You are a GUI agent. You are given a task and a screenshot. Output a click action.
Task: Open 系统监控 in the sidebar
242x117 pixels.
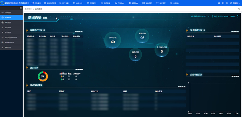click(11, 47)
